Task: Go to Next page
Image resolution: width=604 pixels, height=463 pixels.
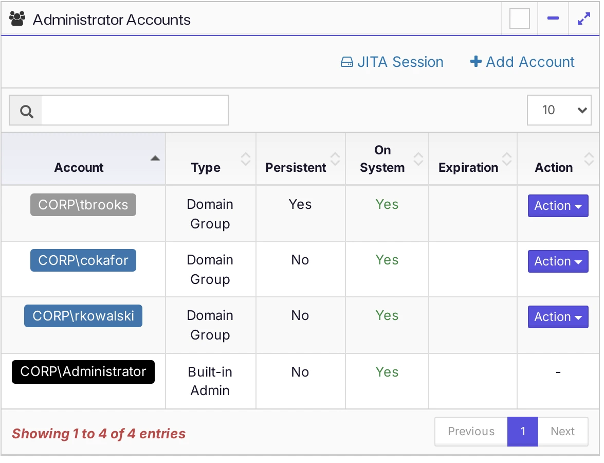Action: (563, 432)
